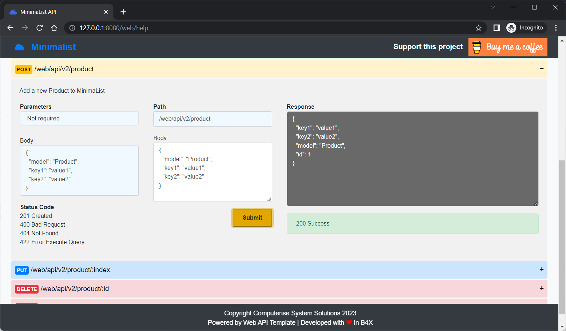This screenshot has width=566, height=331.
Task: Open the tab search chevron
Action: 493,7
